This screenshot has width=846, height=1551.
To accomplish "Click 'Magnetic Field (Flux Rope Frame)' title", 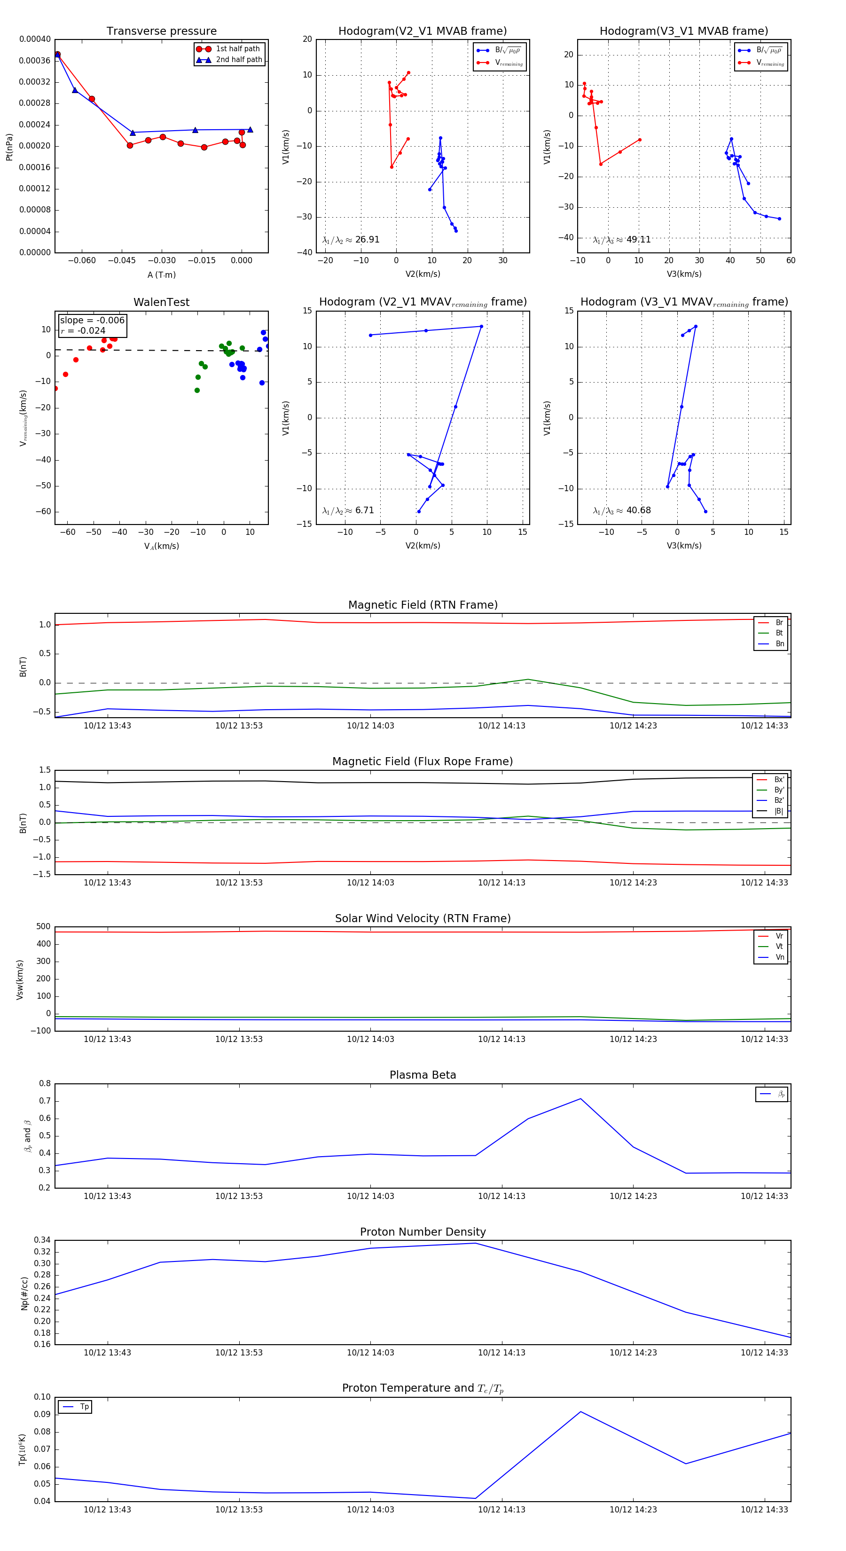I will (423, 762).
